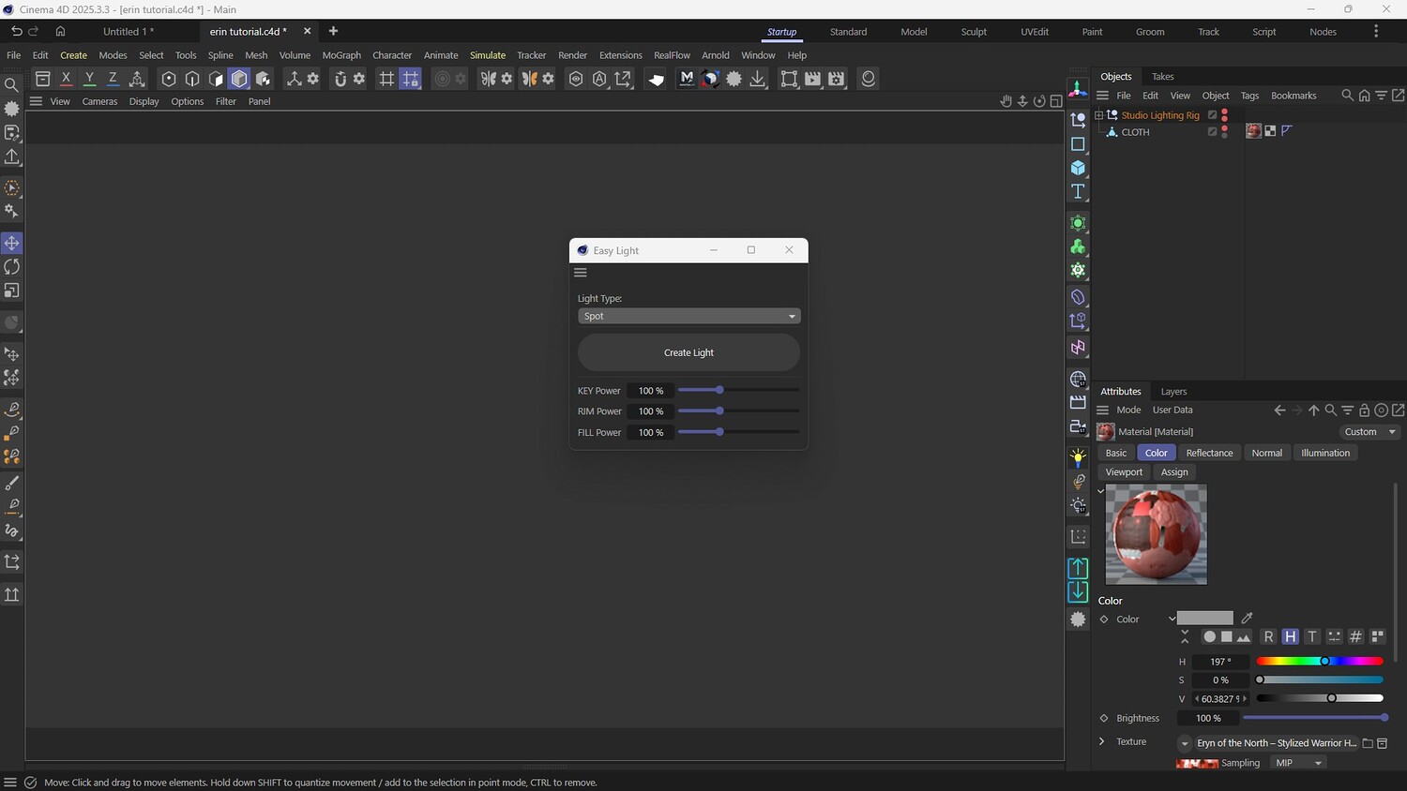Toggle Studio Lighting Rig layer checkbox
Screen dimensions: 1407x791
[x=1212, y=115]
